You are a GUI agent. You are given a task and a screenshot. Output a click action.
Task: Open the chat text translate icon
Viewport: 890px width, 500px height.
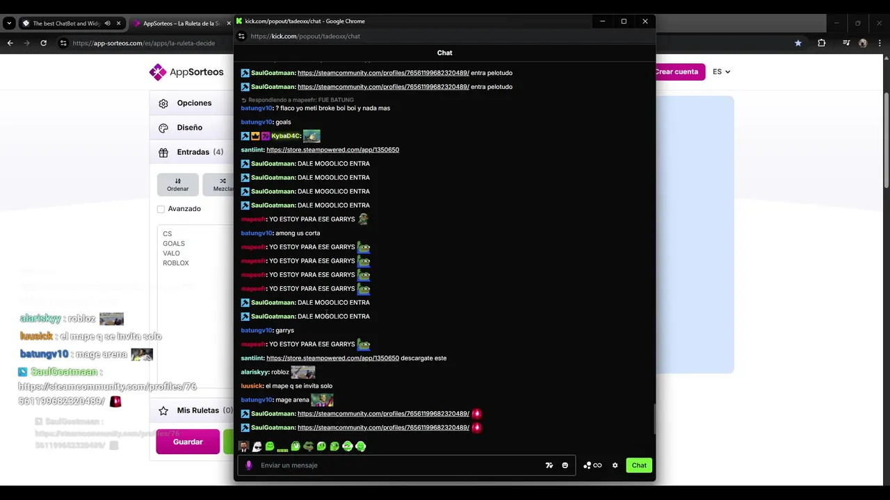549,465
